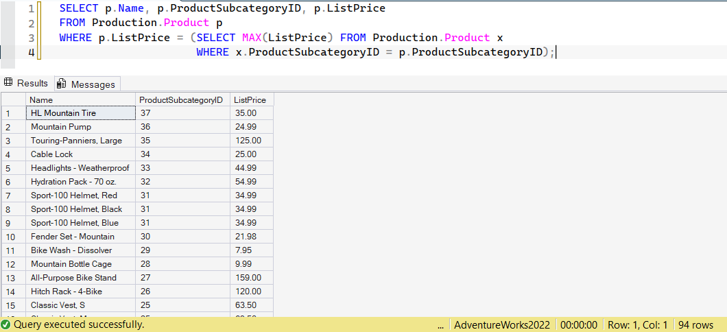Click the 'Sport-100 Helmet, Blue' cell
The image size is (727, 332).
click(x=82, y=223)
